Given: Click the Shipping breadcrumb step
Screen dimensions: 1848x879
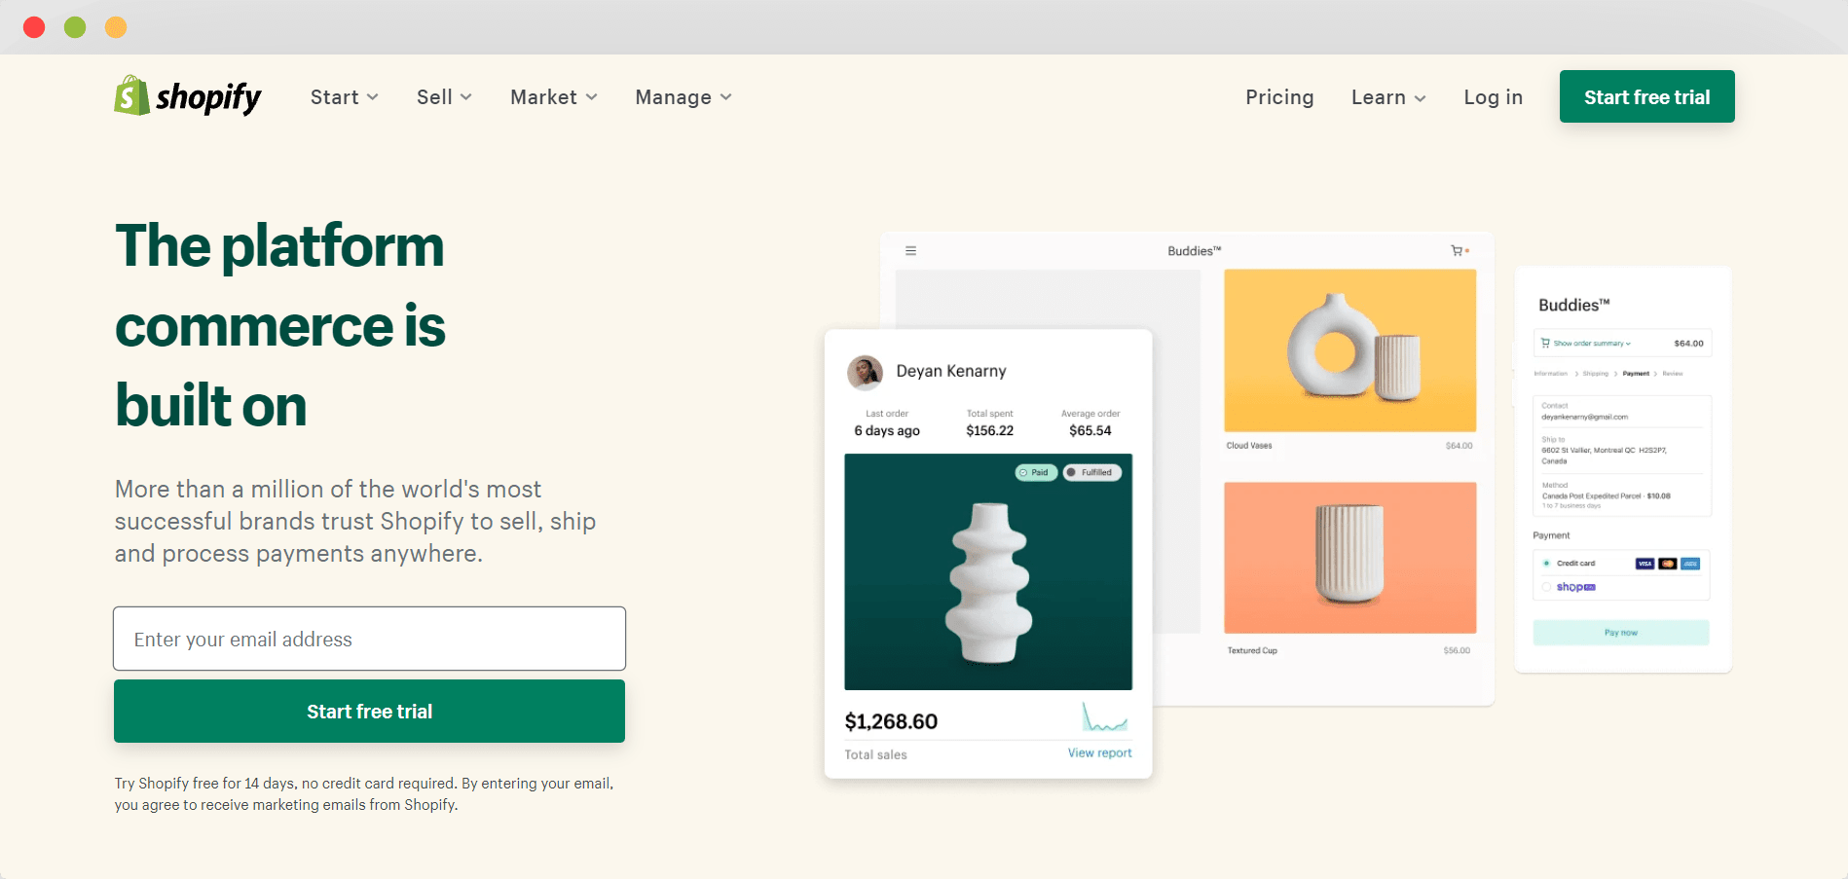Looking at the screenshot, I should click(x=1596, y=374).
